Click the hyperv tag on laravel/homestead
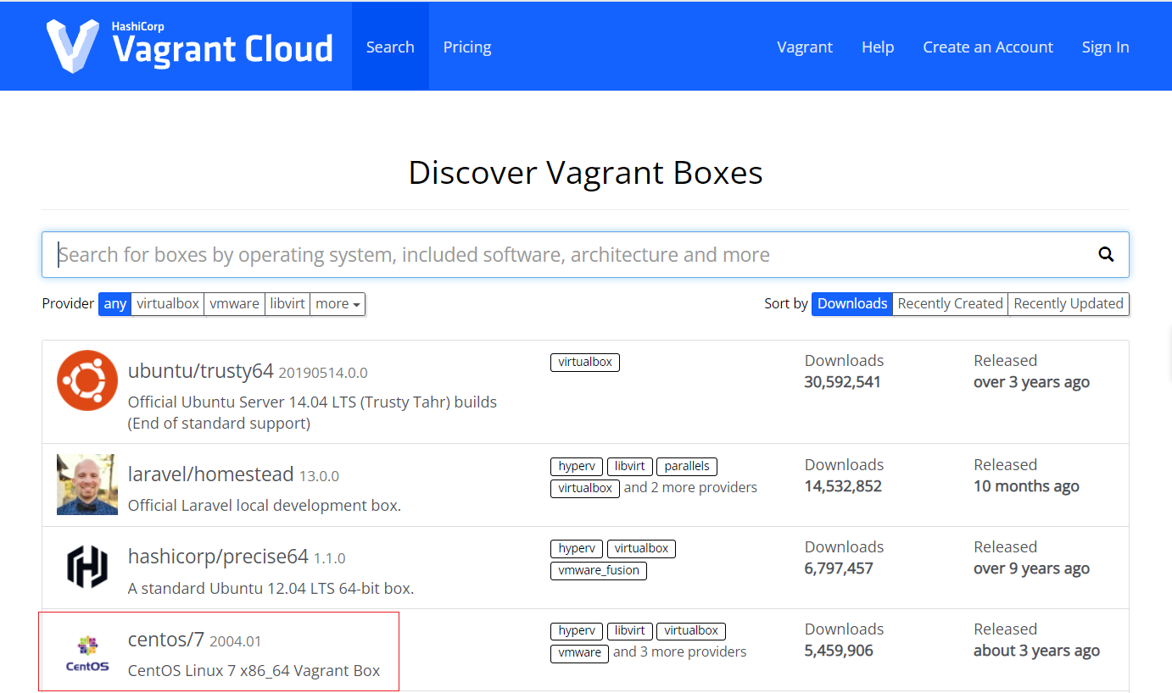Image resolution: width=1172 pixels, height=693 pixels. (577, 466)
